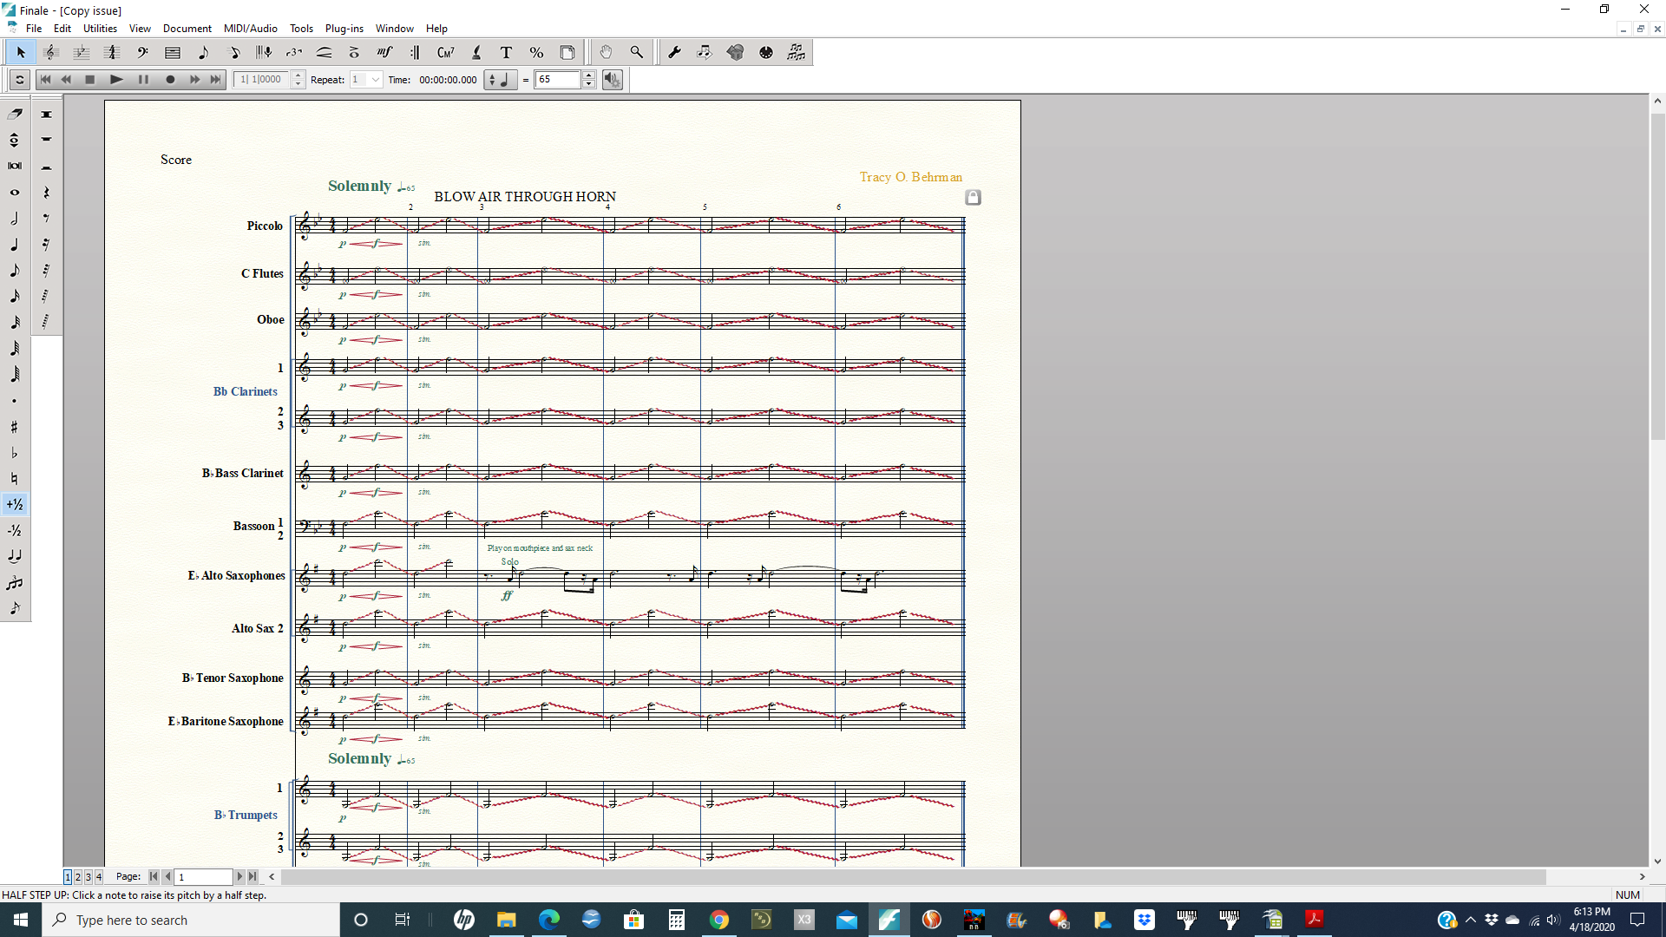Open the tempo note duration selector

[x=499, y=80]
